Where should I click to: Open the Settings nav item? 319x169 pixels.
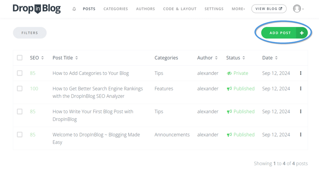214,9
